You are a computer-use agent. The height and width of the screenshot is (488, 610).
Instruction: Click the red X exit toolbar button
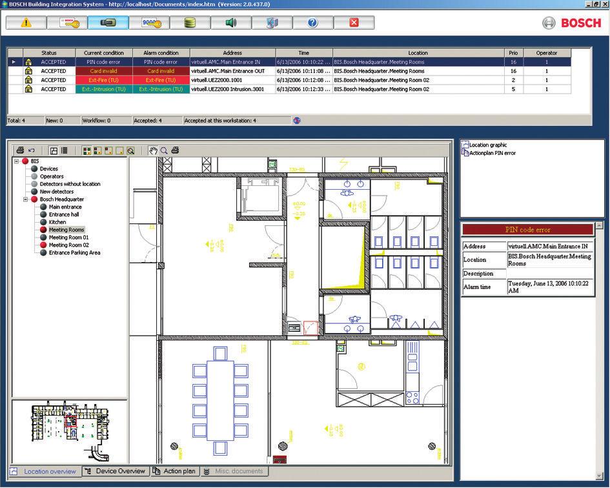[x=354, y=23]
